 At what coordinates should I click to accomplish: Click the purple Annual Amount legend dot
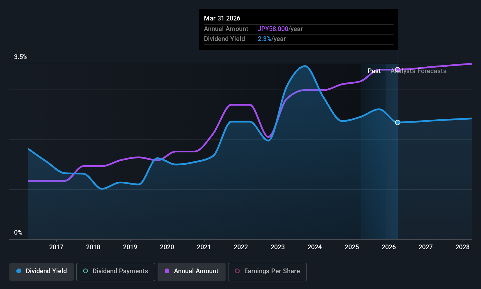(x=167, y=271)
